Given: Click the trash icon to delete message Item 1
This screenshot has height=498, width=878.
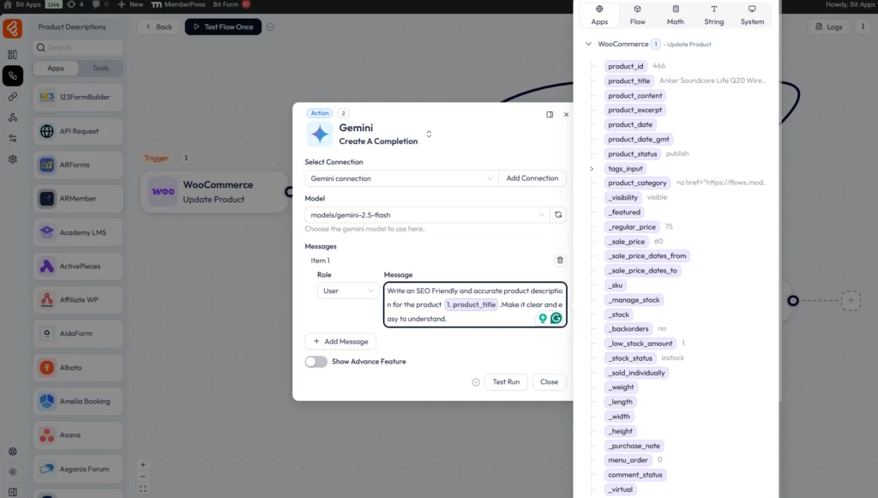Looking at the screenshot, I should (560, 261).
